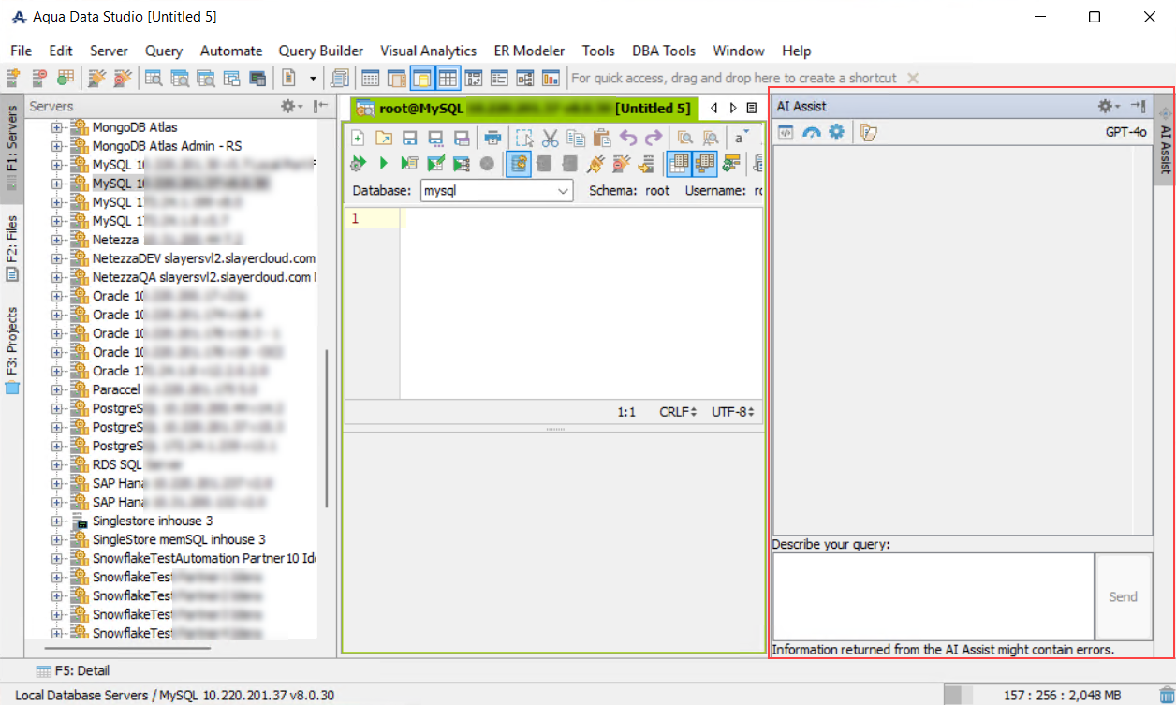Click the Send button in AI Assist

[x=1124, y=596]
